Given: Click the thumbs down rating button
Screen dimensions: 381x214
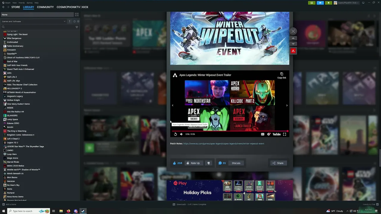Looking at the screenshot, I should (x=209, y=163).
